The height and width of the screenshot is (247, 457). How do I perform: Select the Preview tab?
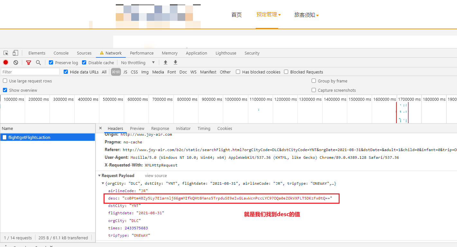click(x=137, y=128)
